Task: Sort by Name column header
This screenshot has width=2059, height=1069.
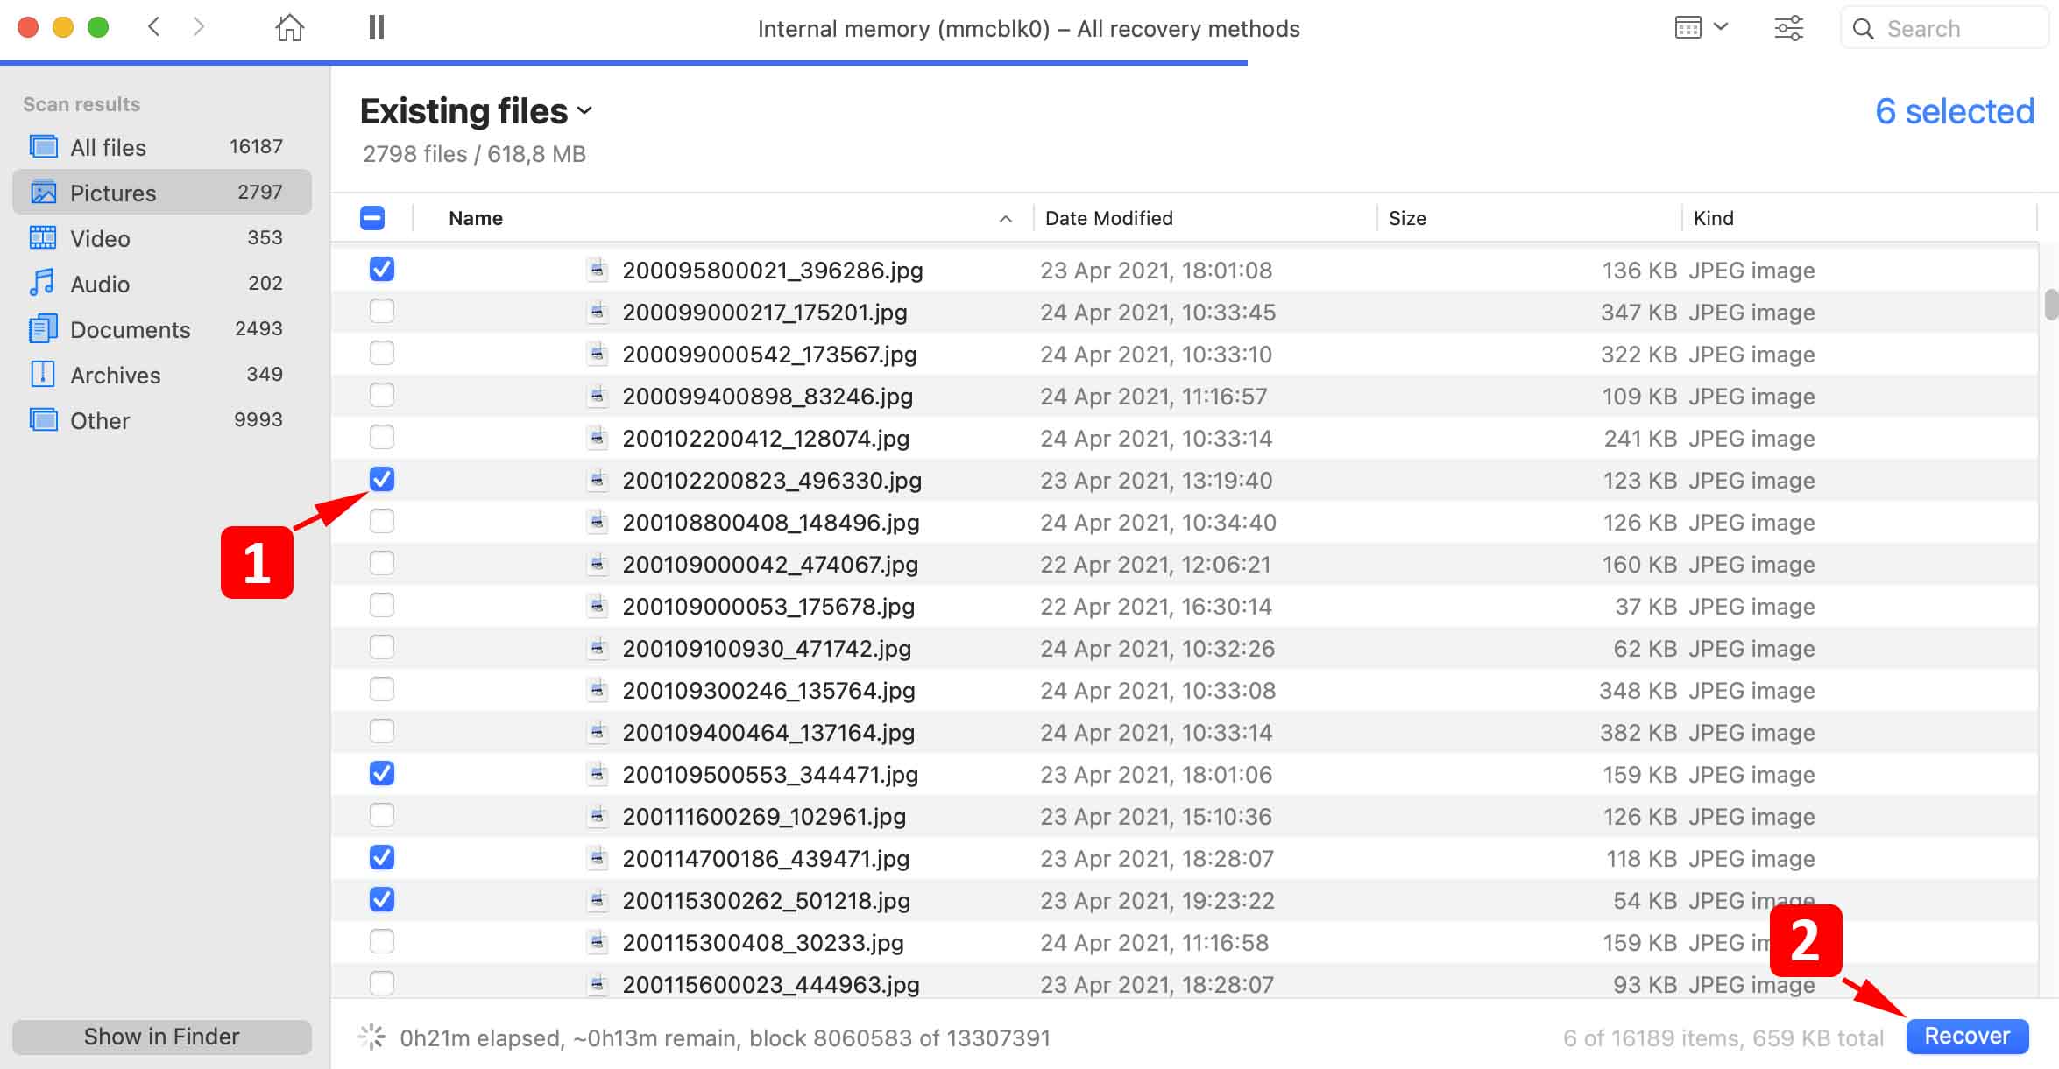Action: click(x=476, y=218)
